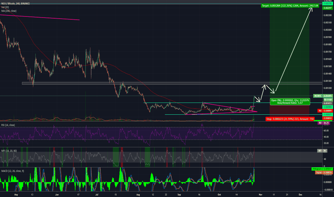Click the 0.001500 price scale value
The width and height of the screenshot is (334, 197).
coord(328,67)
